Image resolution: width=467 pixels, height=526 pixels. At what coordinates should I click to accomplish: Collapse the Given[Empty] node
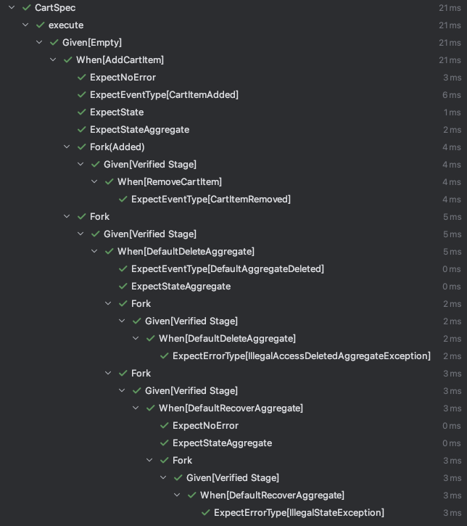click(x=39, y=42)
